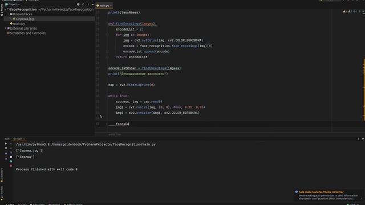Open the Favorites tool window side tab

click(2, 194)
